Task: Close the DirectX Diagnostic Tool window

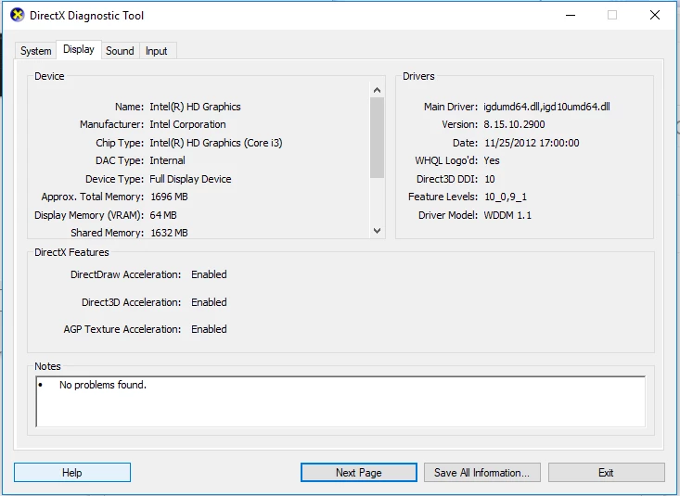Action: pyautogui.click(x=655, y=15)
